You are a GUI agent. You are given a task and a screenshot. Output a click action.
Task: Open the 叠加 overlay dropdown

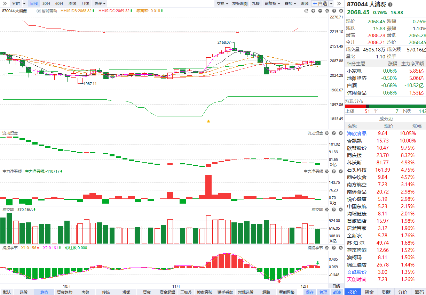click(290, 3)
